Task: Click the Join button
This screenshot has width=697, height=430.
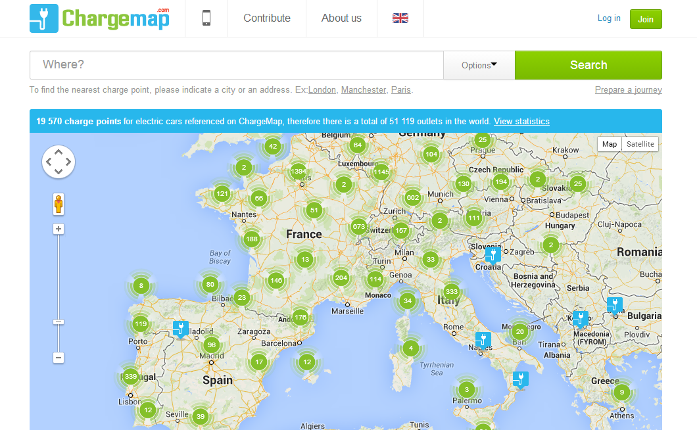Action: pyautogui.click(x=645, y=19)
